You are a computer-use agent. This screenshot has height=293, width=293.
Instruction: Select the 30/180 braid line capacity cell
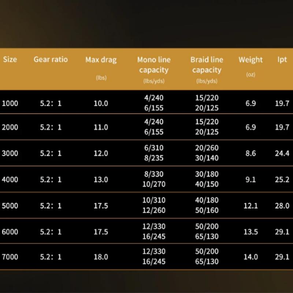[x=207, y=174]
